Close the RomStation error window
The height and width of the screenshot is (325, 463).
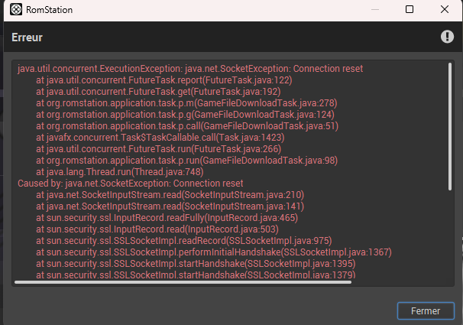(x=445, y=9)
